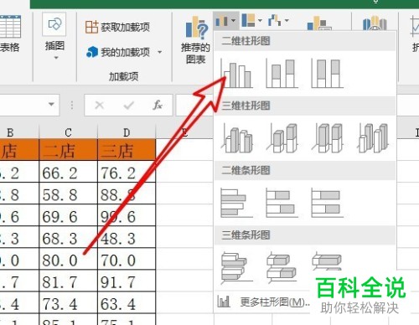The width and height of the screenshot is (419, 325).
Task: Select column C header
Action: click(69, 132)
